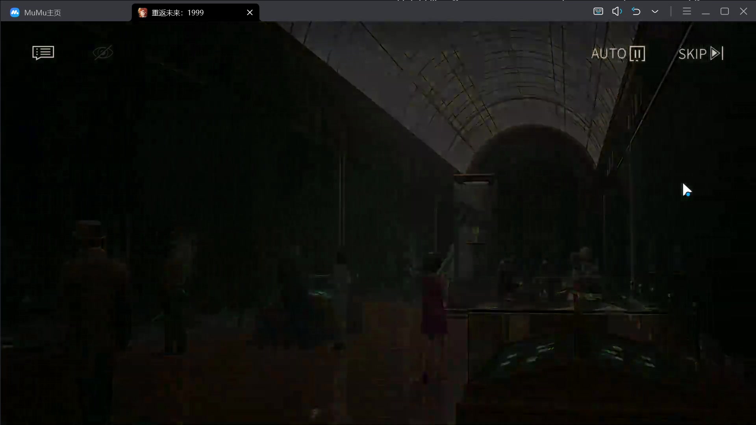This screenshot has height=425, width=756.
Task: Switch to the MuMu主页 tab
Action: click(x=66, y=13)
